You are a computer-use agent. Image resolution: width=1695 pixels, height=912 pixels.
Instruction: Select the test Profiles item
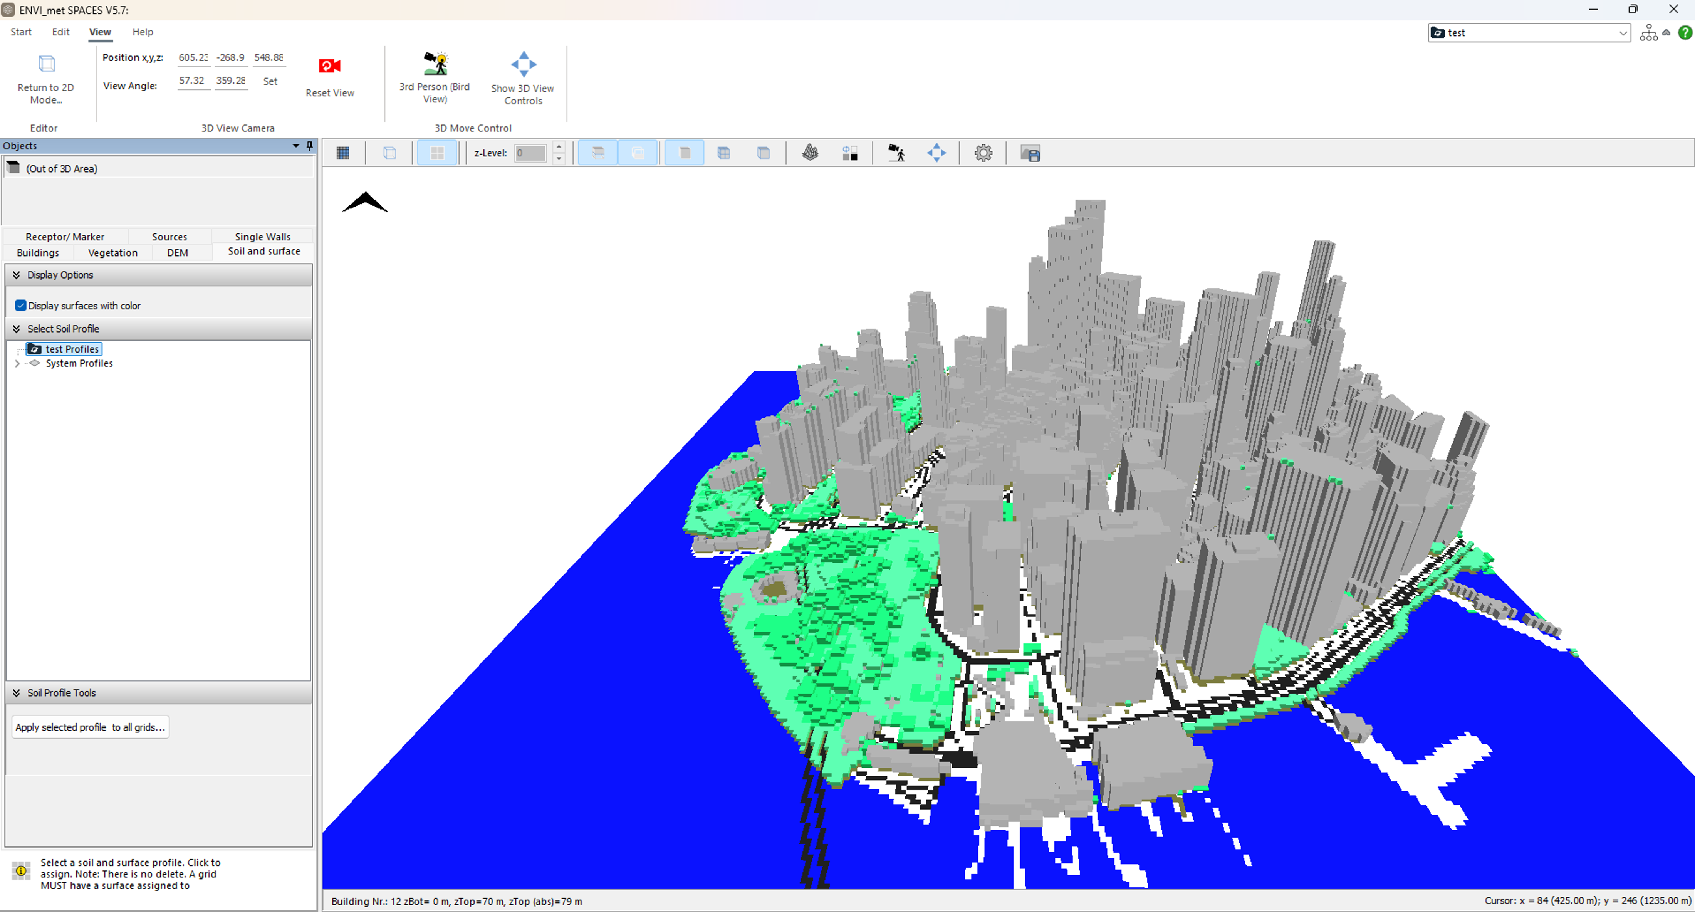click(71, 349)
